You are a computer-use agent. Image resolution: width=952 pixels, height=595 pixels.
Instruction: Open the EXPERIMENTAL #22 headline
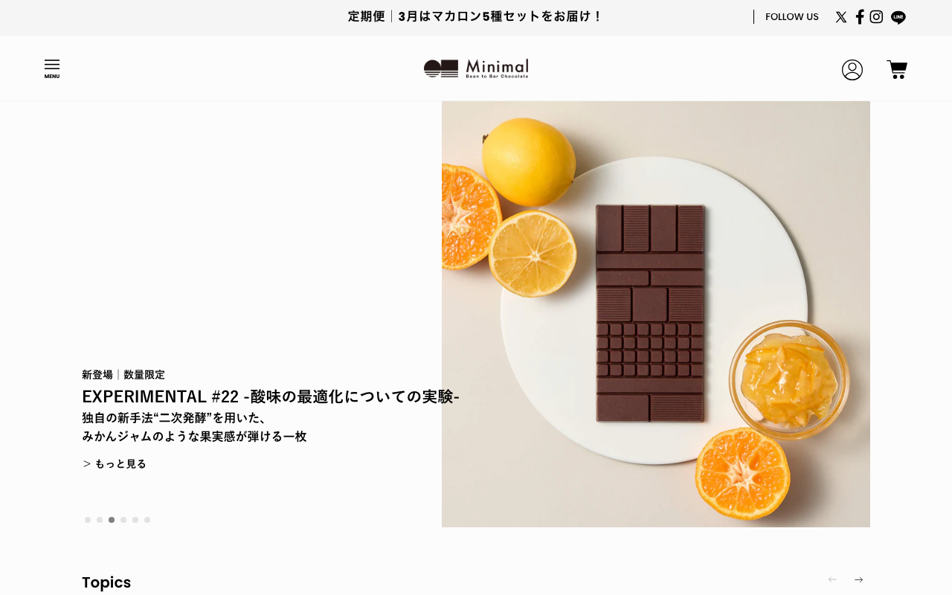pyautogui.click(x=271, y=396)
